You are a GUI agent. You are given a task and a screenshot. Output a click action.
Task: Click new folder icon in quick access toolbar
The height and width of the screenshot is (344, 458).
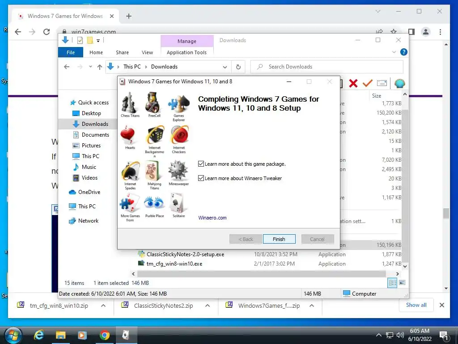90,40
